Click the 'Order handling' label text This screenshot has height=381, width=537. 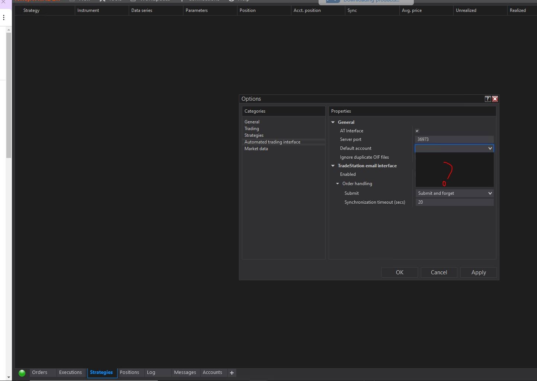coord(357,184)
